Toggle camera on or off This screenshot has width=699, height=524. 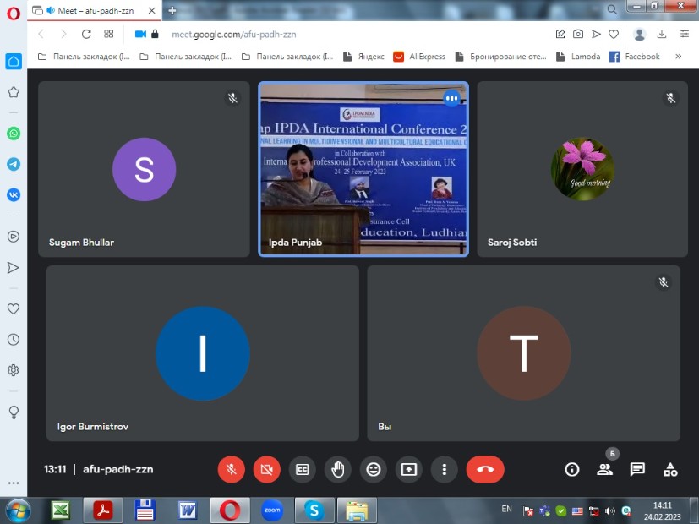coord(267,469)
